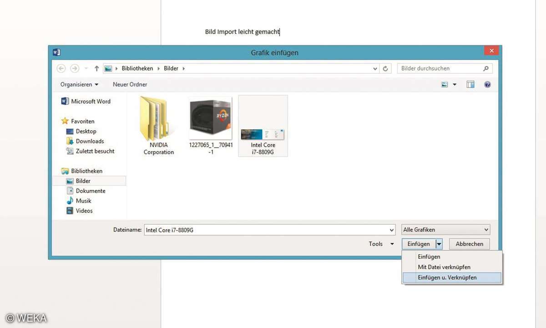Click the document text 'Bild Import leicht gemacht'
This screenshot has width=546, height=328.
pyautogui.click(x=242, y=32)
